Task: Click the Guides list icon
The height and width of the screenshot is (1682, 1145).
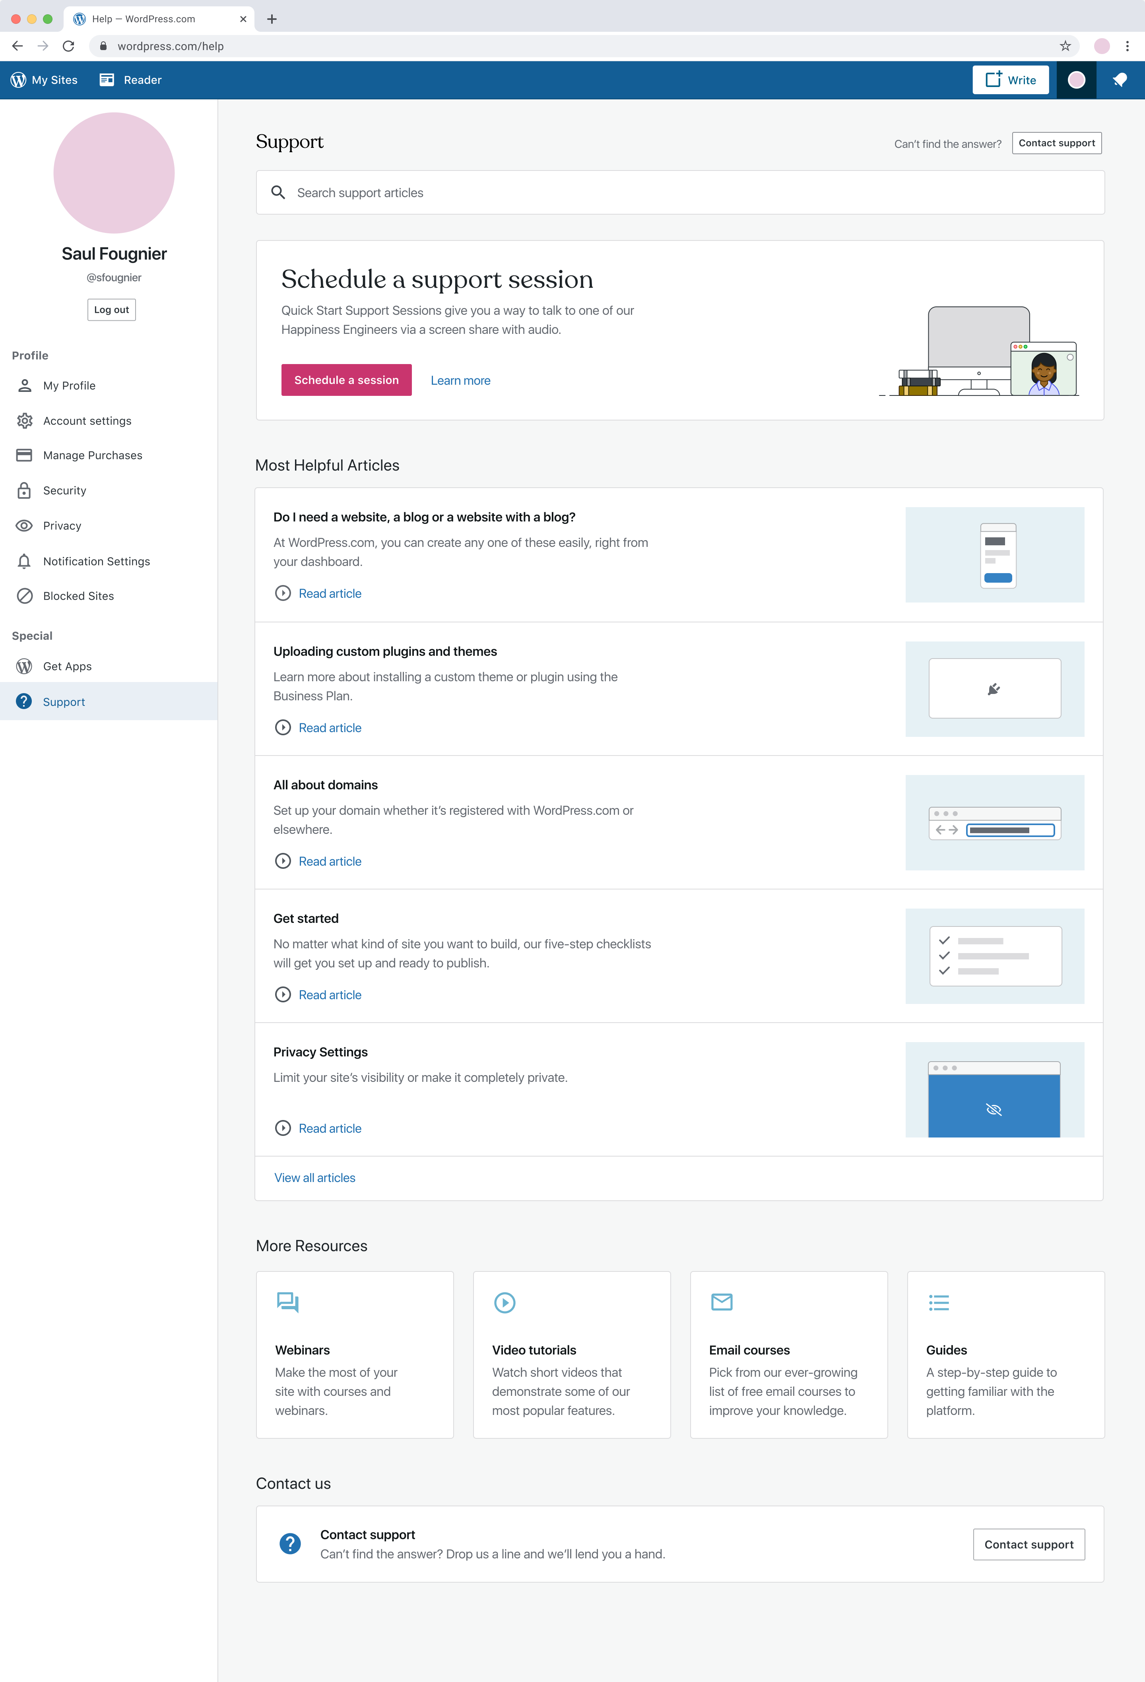Action: click(939, 1303)
